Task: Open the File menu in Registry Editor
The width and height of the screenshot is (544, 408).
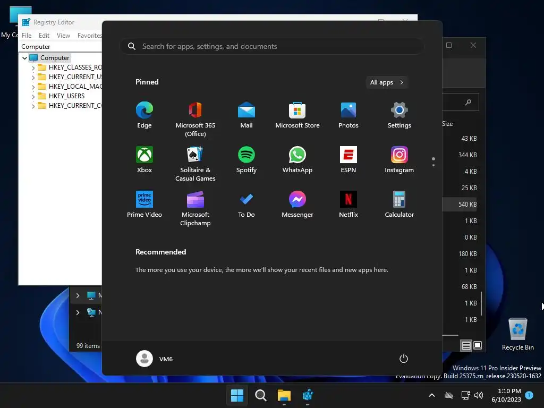Action: tap(27, 36)
